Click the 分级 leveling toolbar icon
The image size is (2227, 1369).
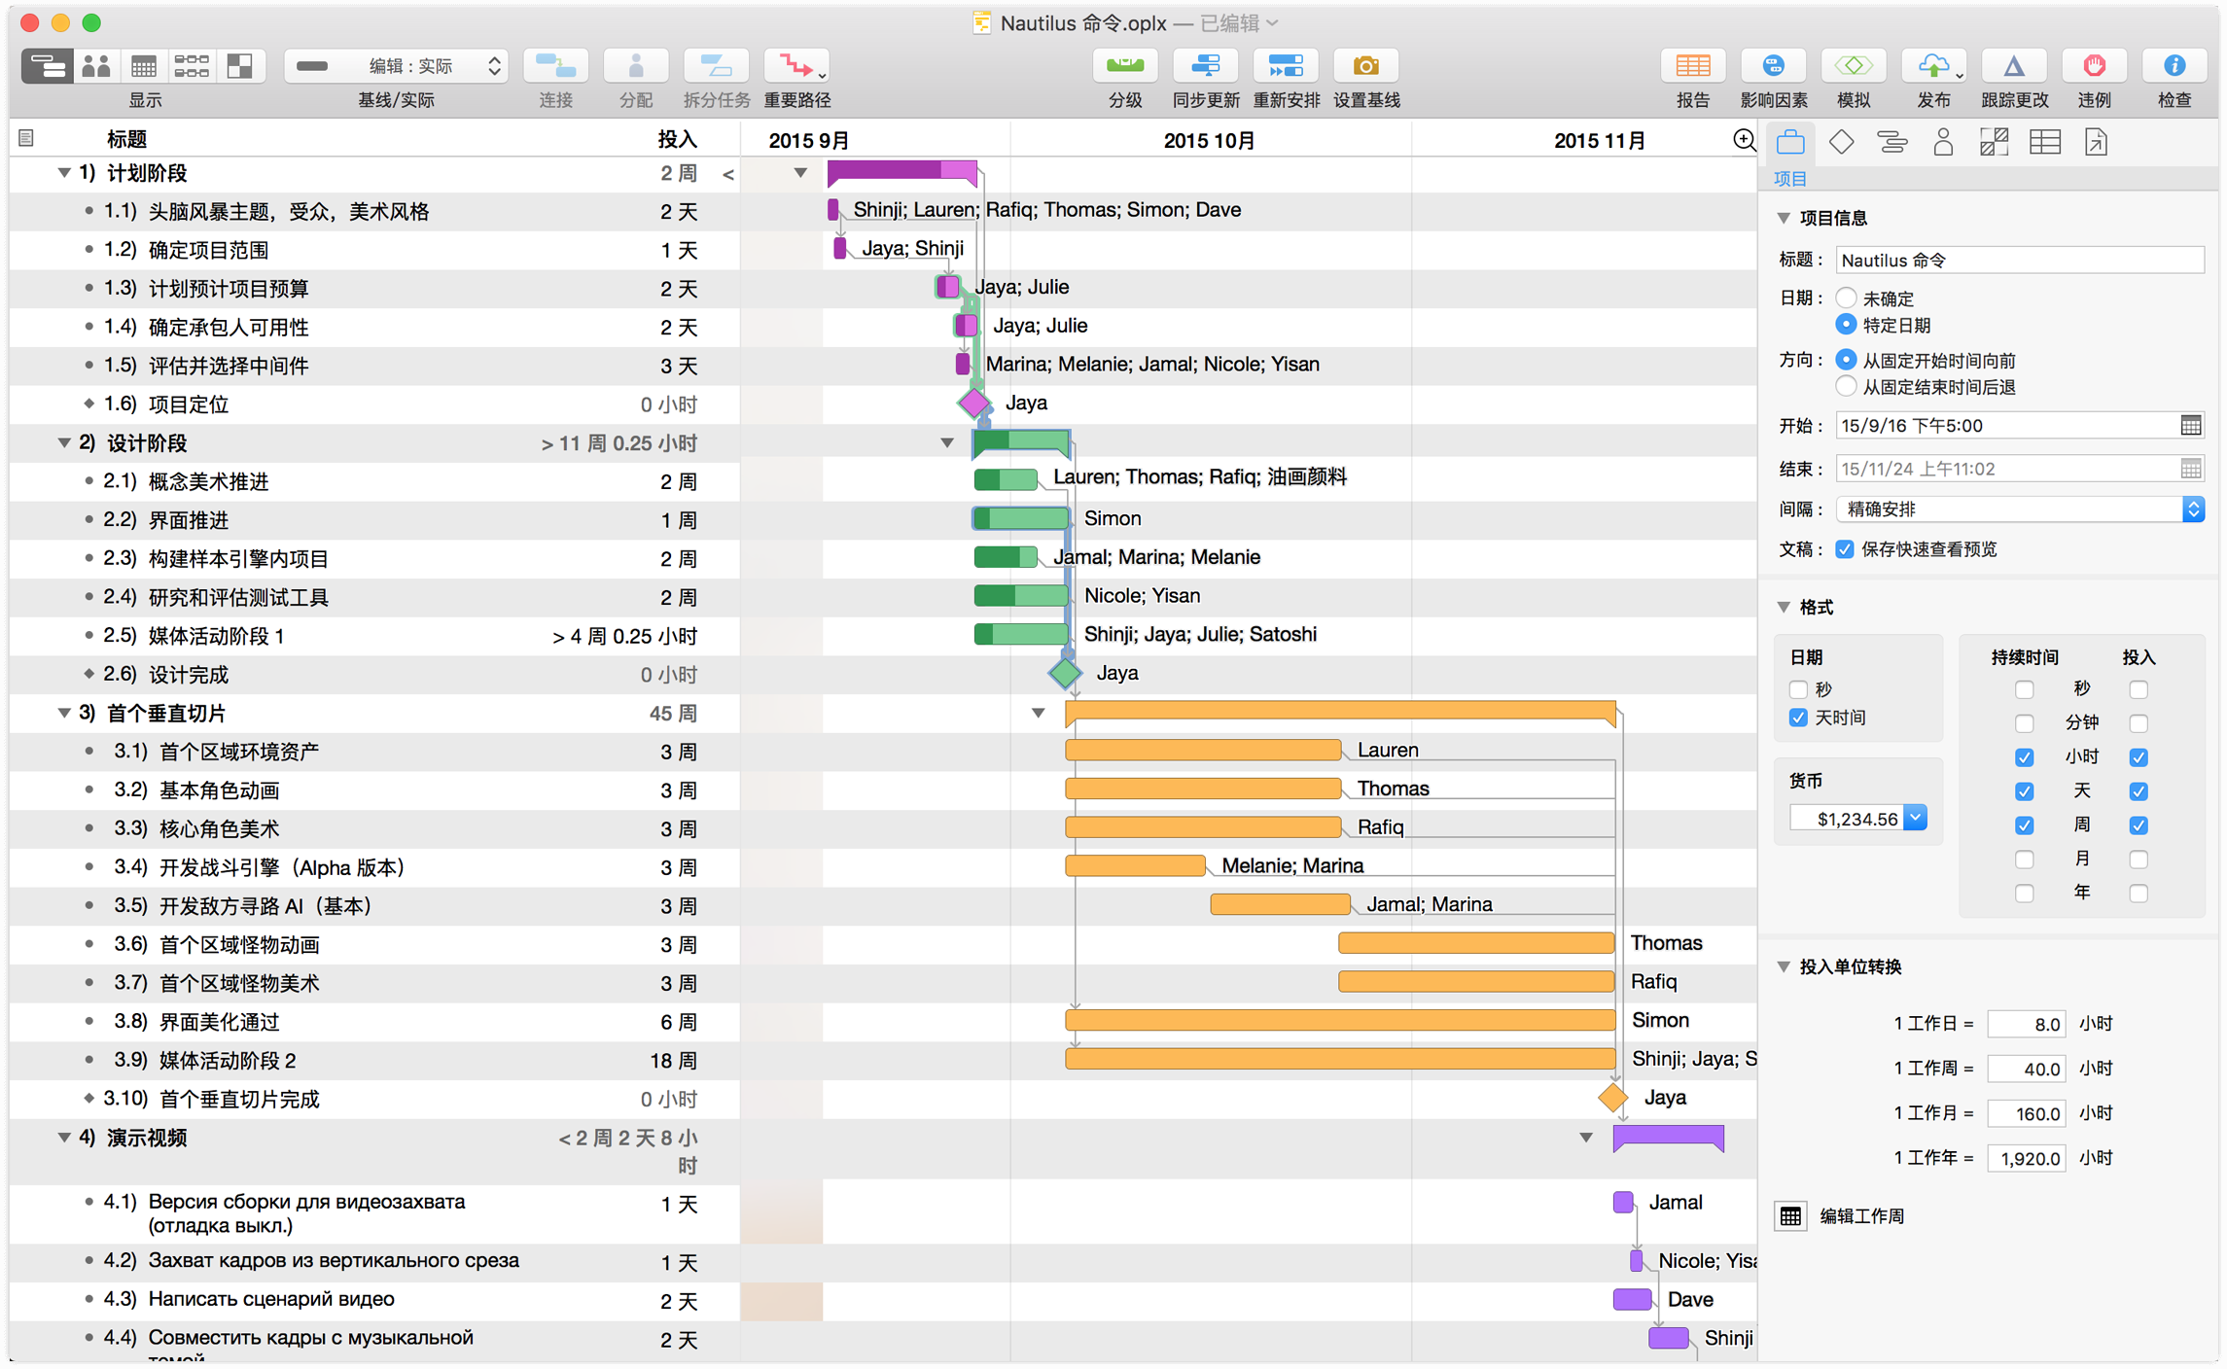[x=1124, y=66]
